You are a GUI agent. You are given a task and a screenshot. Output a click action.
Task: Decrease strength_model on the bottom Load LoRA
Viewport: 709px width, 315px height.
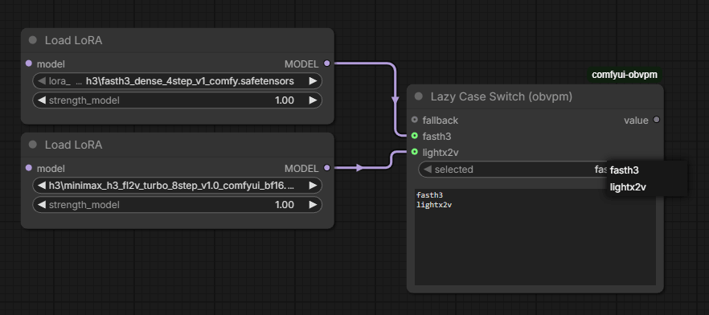(42, 205)
